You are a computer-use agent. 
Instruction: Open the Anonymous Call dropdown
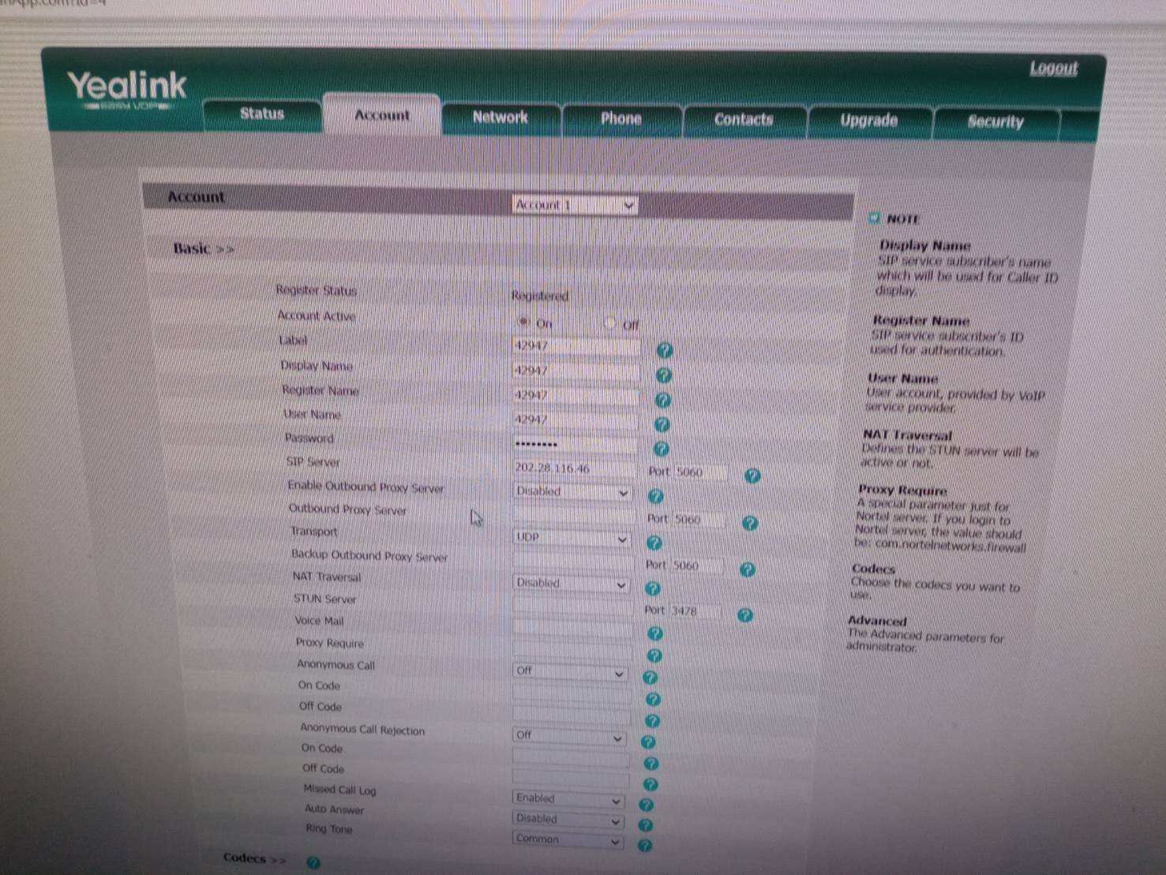(570, 671)
